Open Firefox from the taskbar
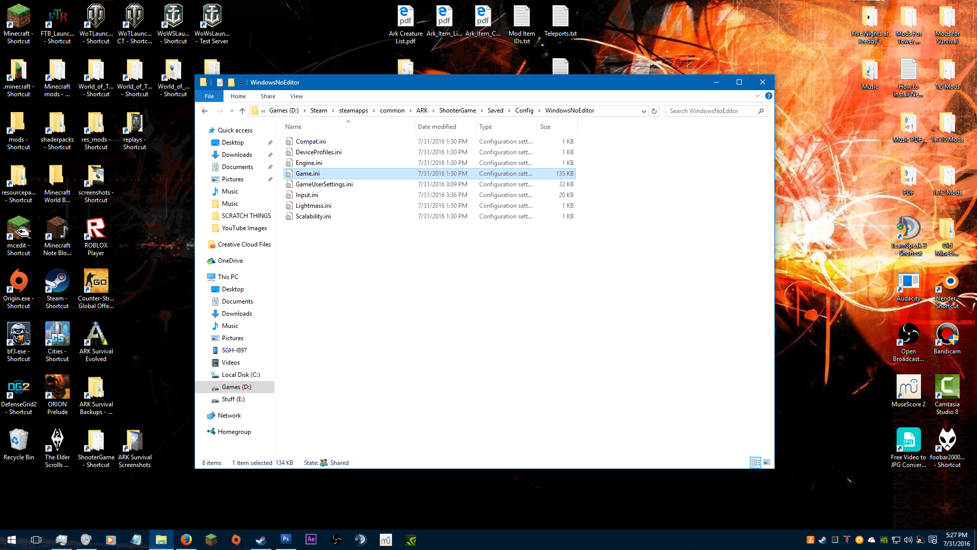Viewport: 977px width, 550px height. pyautogui.click(x=186, y=540)
